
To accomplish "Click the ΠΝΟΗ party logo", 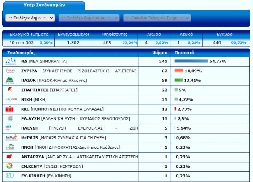I will click(10, 147).
